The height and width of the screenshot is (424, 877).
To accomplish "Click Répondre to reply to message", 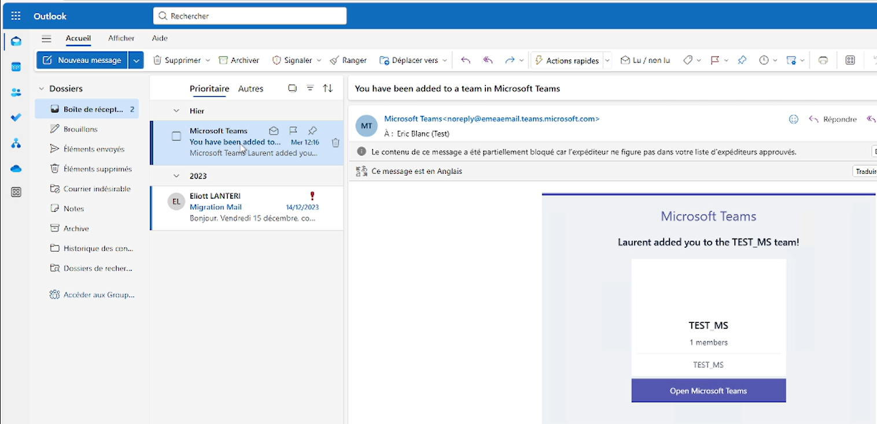I will [x=833, y=119].
